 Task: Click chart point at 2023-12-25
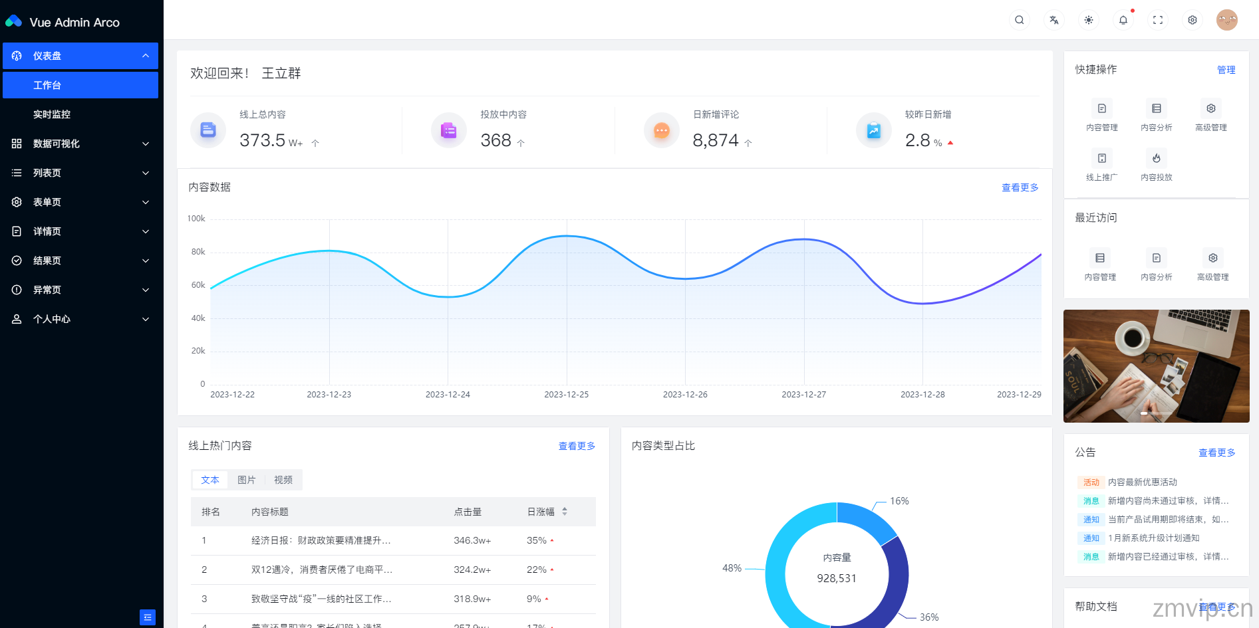pos(567,236)
